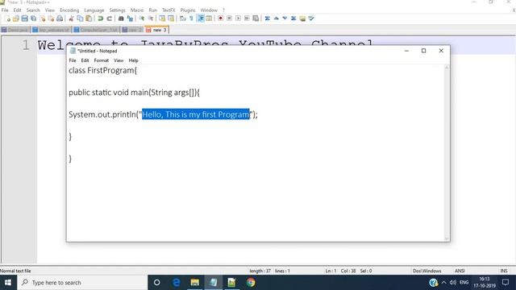Open File Explorer from taskbar
The image size is (516, 290).
click(195, 283)
